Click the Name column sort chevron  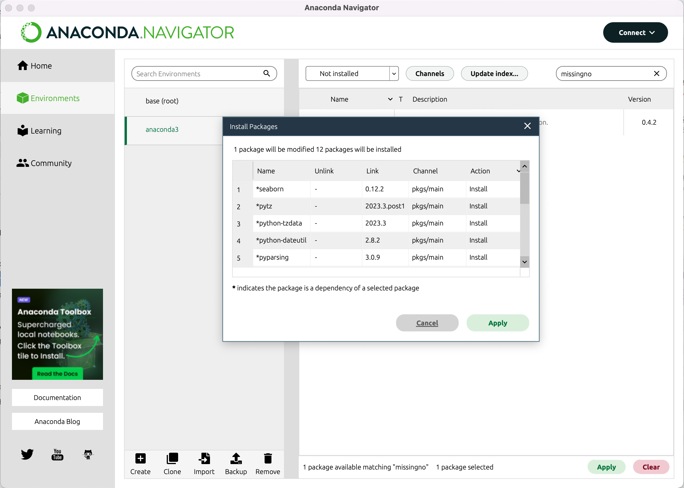390,99
